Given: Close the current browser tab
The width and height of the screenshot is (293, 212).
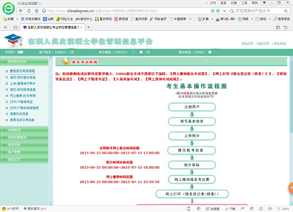Looking at the screenshot, I should pyautogui.click(x=81, y=27).
